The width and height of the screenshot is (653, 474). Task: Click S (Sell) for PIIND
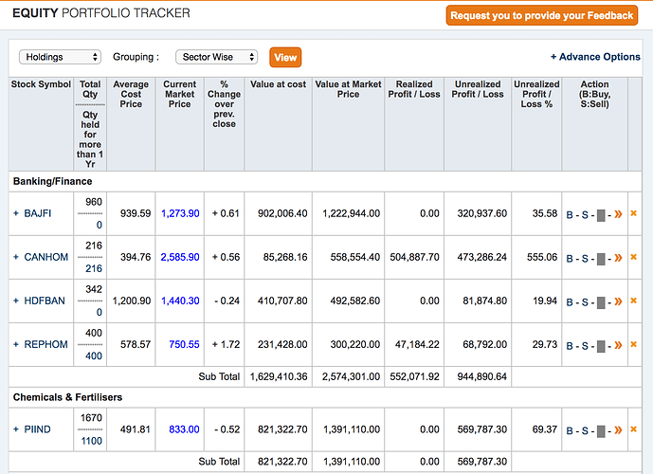tap(585, 431)
